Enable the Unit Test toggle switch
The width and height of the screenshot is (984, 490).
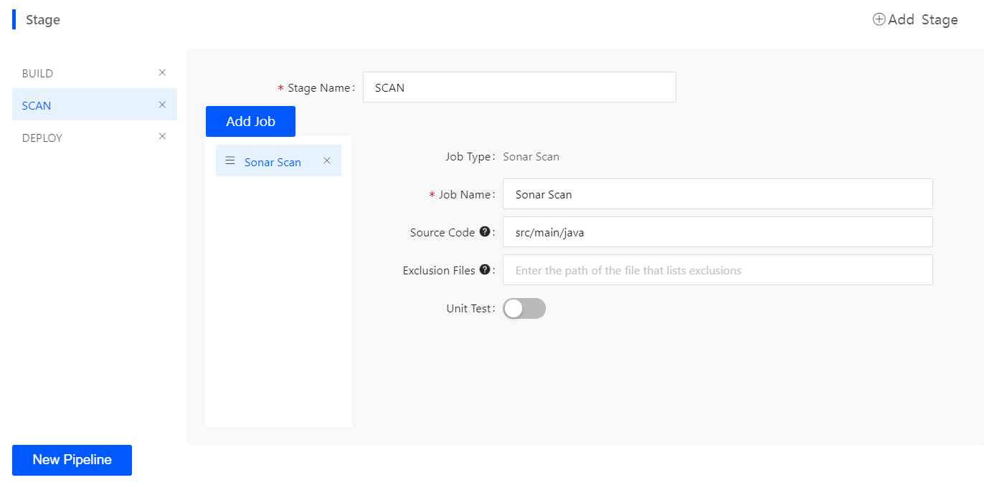click(x=524, y=309)
